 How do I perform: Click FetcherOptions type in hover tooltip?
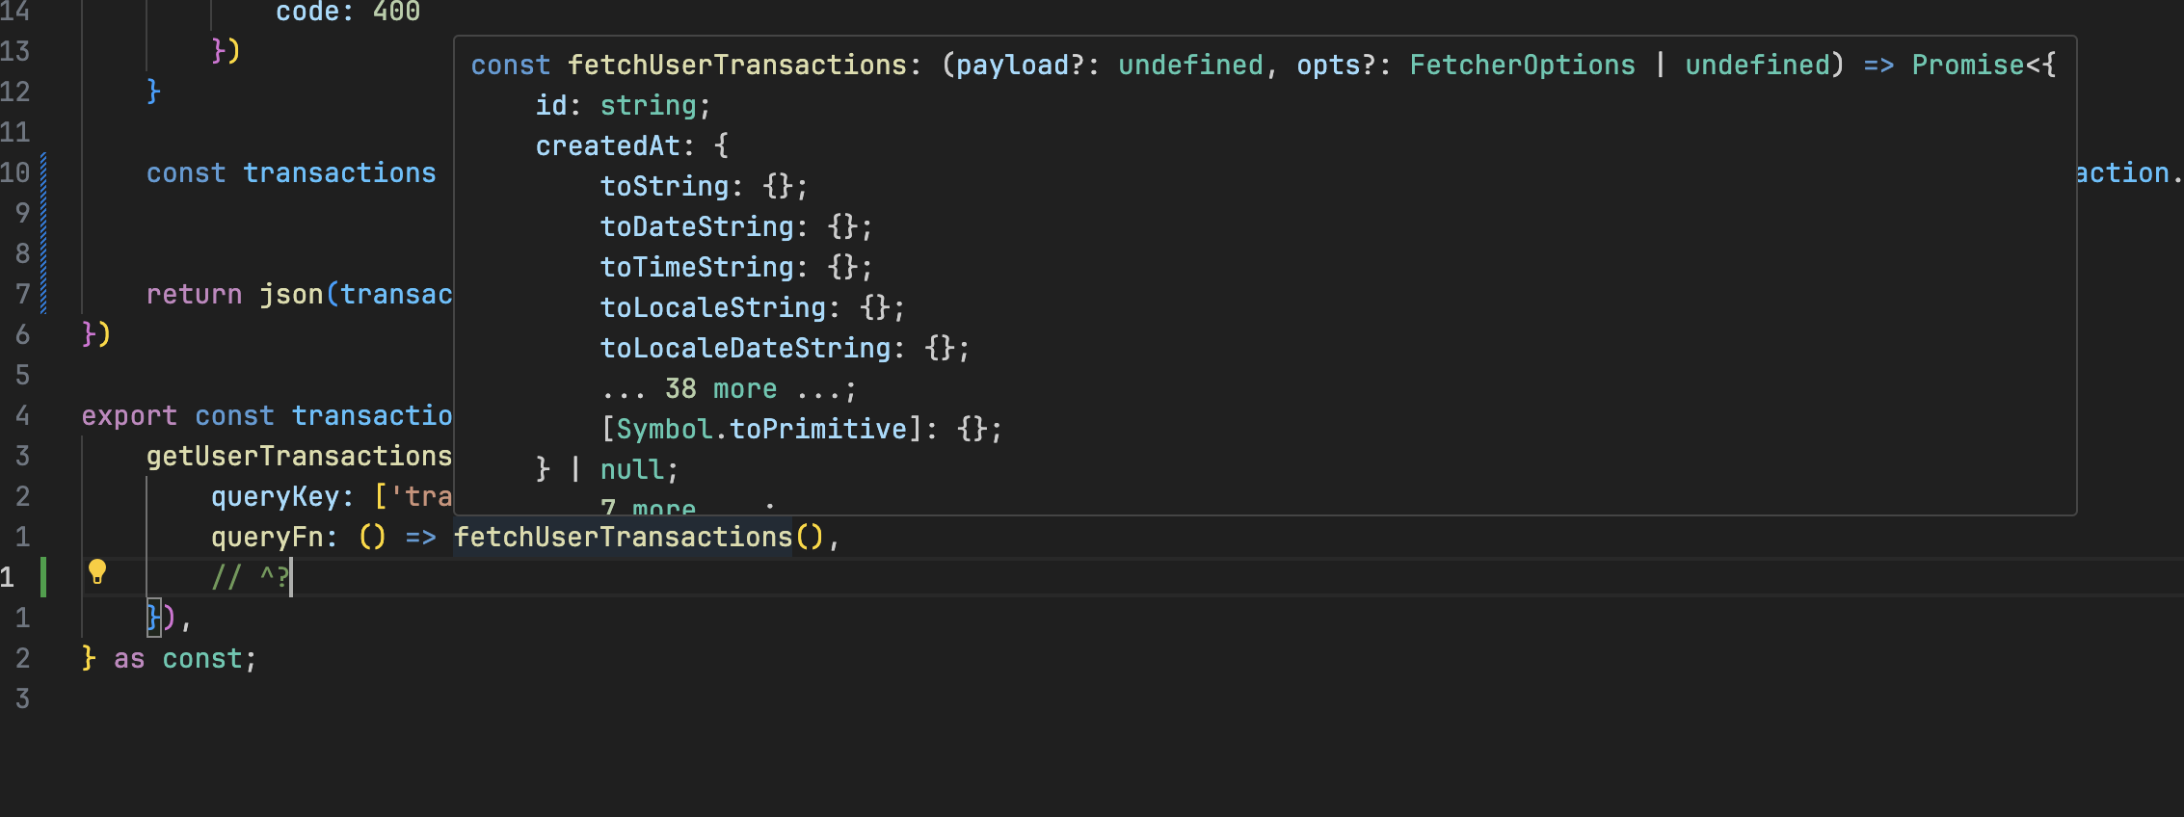(x=1522, y=66)
